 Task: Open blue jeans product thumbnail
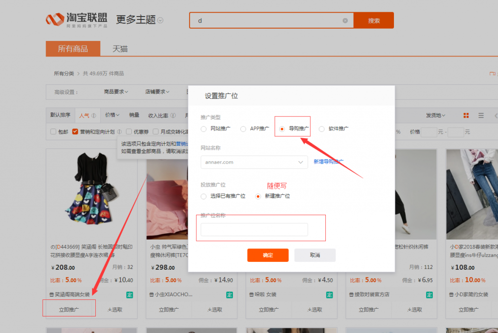click(x=472, y=194)
